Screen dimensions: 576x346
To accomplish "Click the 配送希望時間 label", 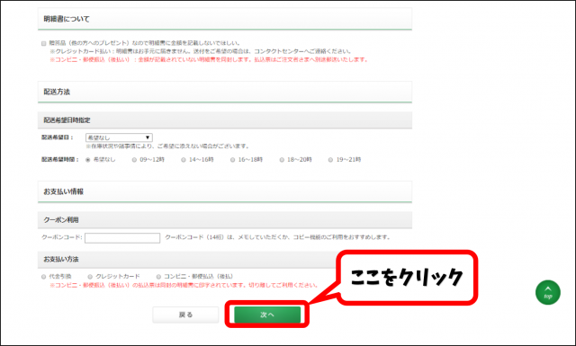I will pyautogui.click(x=60, y=160).
